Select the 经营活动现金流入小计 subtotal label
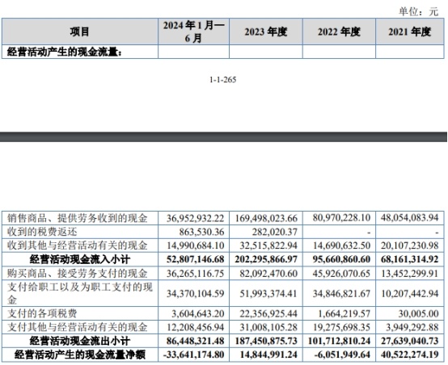Image resolution: width=448 pixels, height=365 pixels. click(x=80, y=259)
